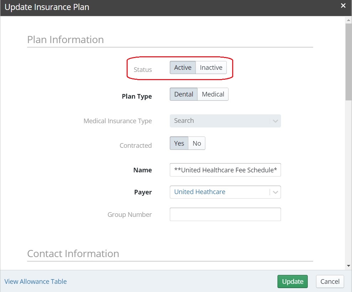The height and width of the screenshot is (292, 352).
Task: Set the plan Status to Active
Action: pyautogui.click(x=183, y=67)
